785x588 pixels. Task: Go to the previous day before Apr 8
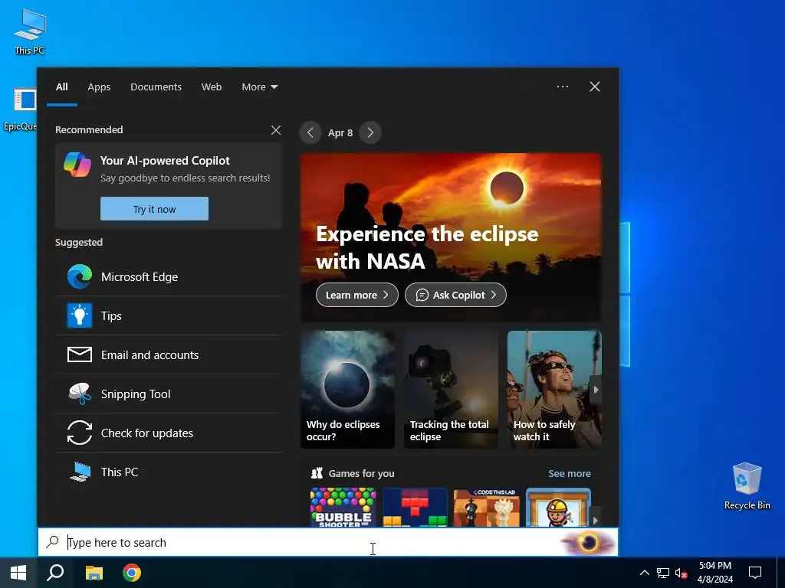pos(310,132)
